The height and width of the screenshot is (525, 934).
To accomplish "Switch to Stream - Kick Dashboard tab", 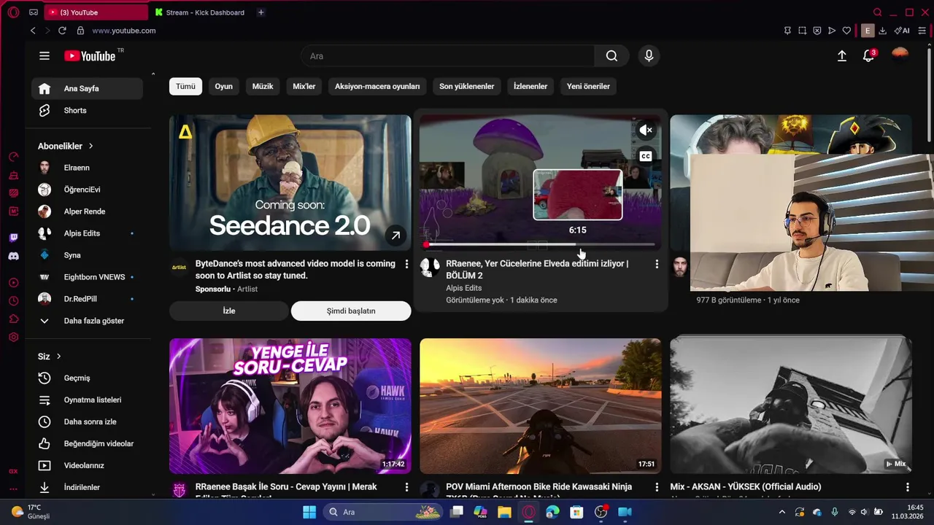I will point(199,12).
